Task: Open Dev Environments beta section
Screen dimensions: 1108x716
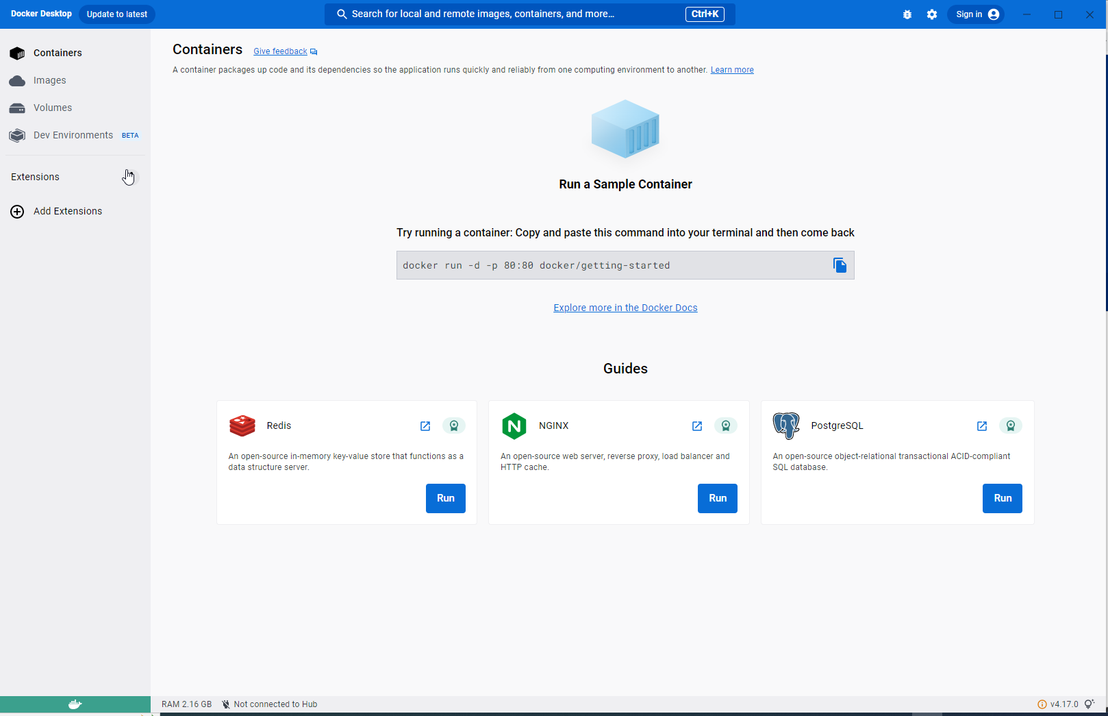Action: (x=73, y=135)
